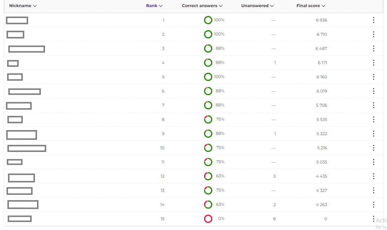Select the nickname of rank 10 player
Image resolution: width=387 pixels, height=230 pixels.
[27, 148]
